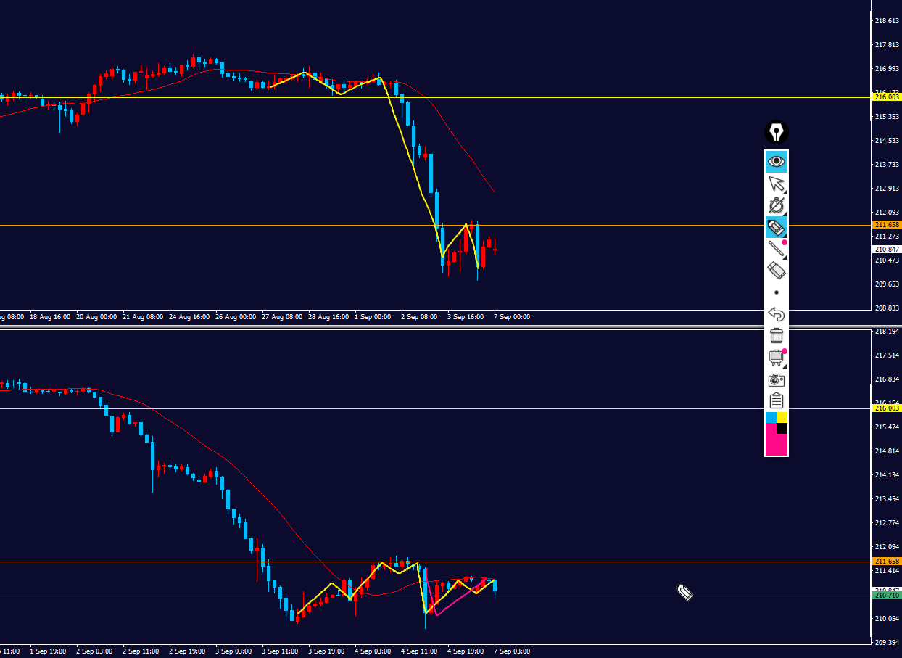Expand the arrow cursor tool submenu triangle
This screenshot has width=902, height=658.
[x=785, y=191]
